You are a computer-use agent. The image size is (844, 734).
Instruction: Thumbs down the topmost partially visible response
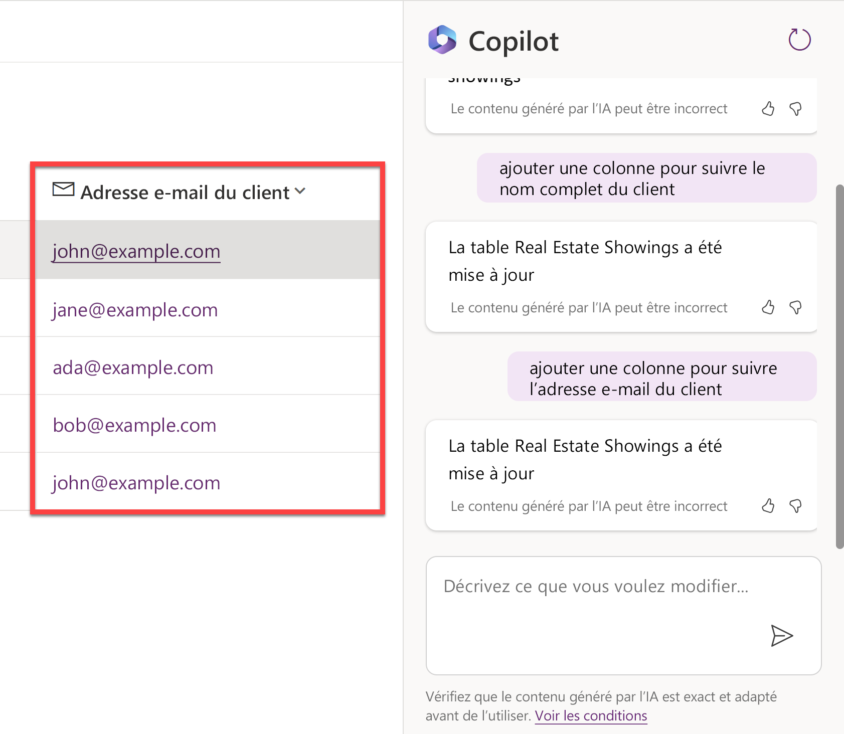(795, 109)
